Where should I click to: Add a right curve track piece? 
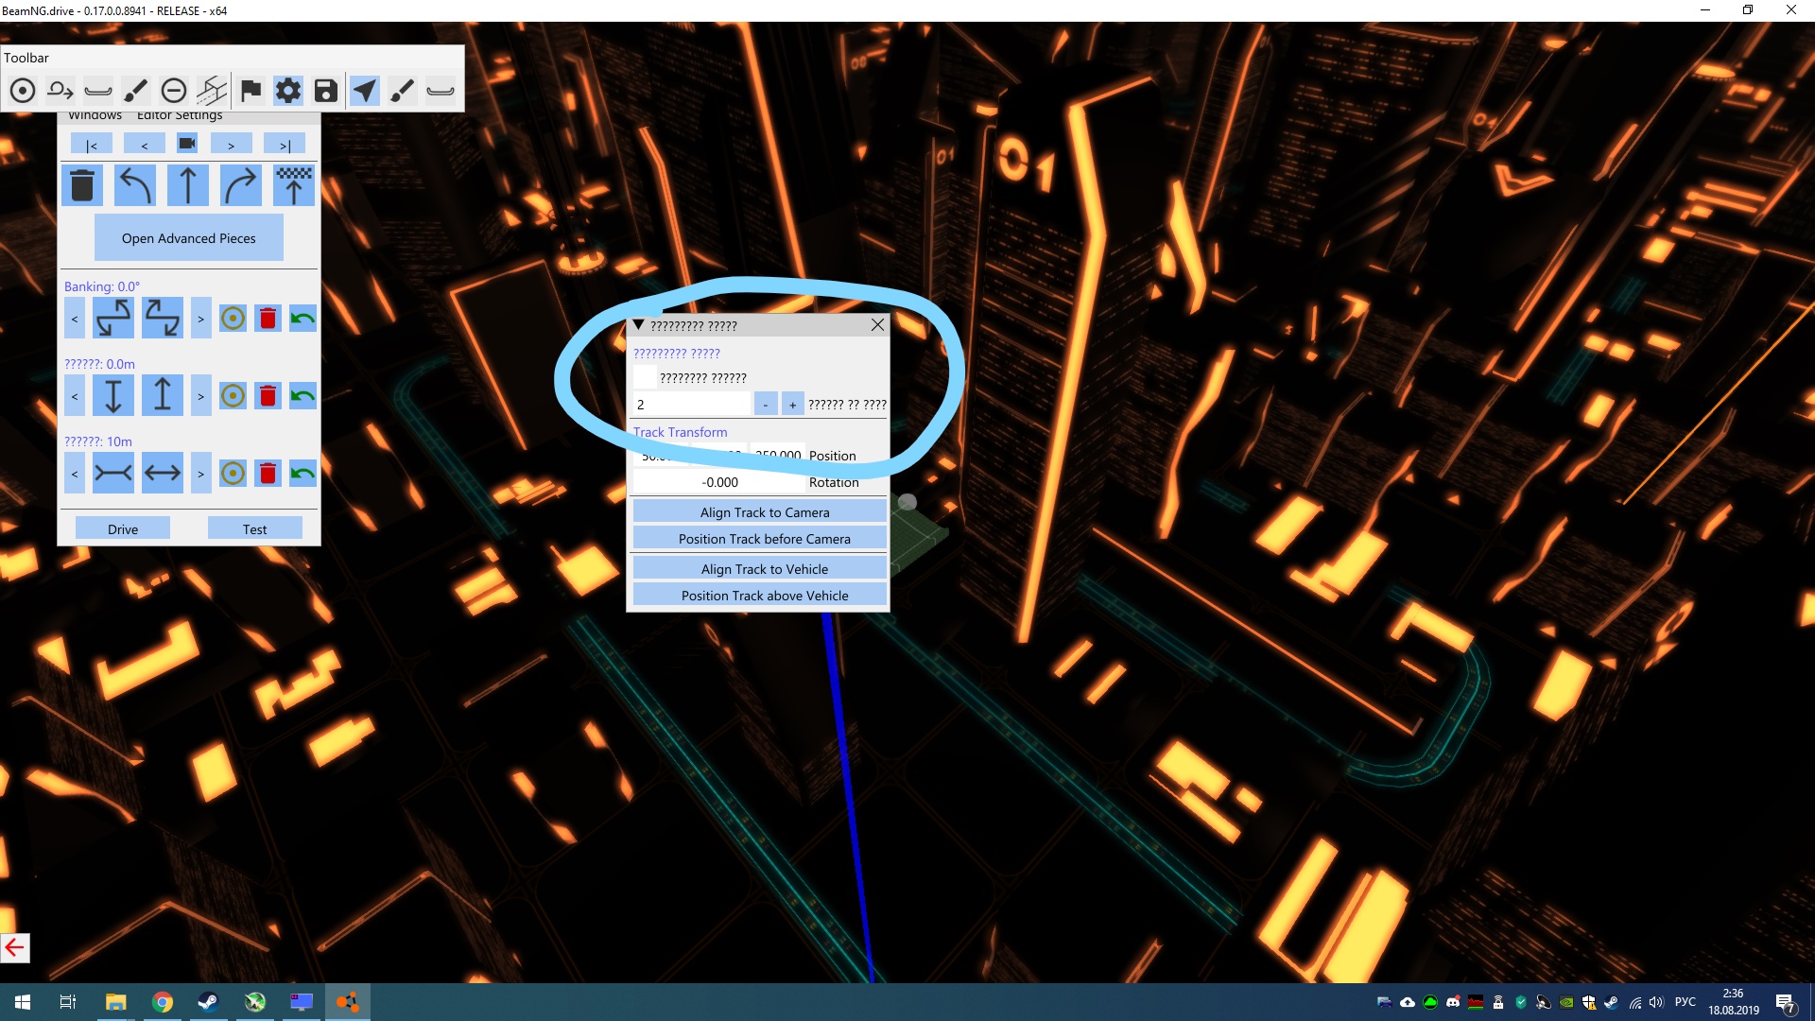click(240, 185)
